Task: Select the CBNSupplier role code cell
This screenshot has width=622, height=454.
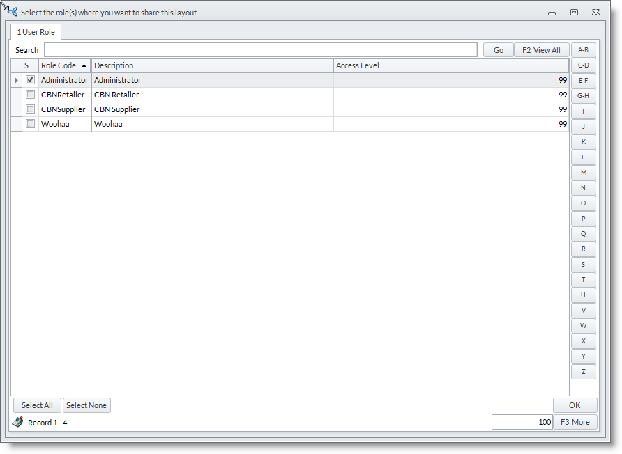Action: (x=65, y=109)
